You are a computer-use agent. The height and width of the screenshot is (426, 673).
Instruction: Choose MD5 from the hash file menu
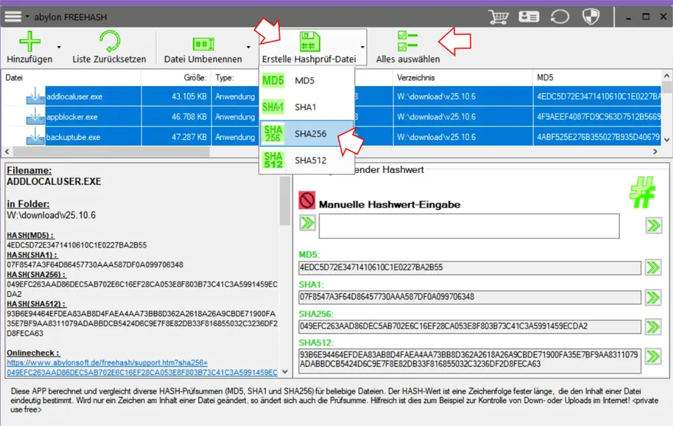coord(307,80)
